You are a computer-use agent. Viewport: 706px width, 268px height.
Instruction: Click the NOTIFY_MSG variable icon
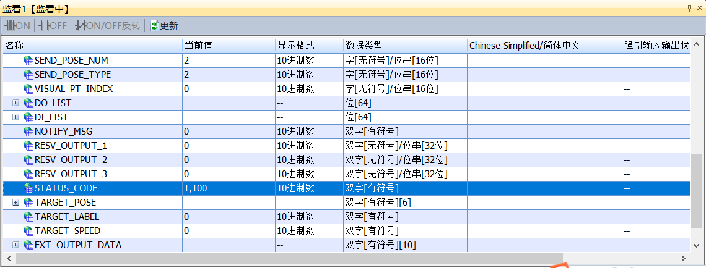click(x=28, y=132)
